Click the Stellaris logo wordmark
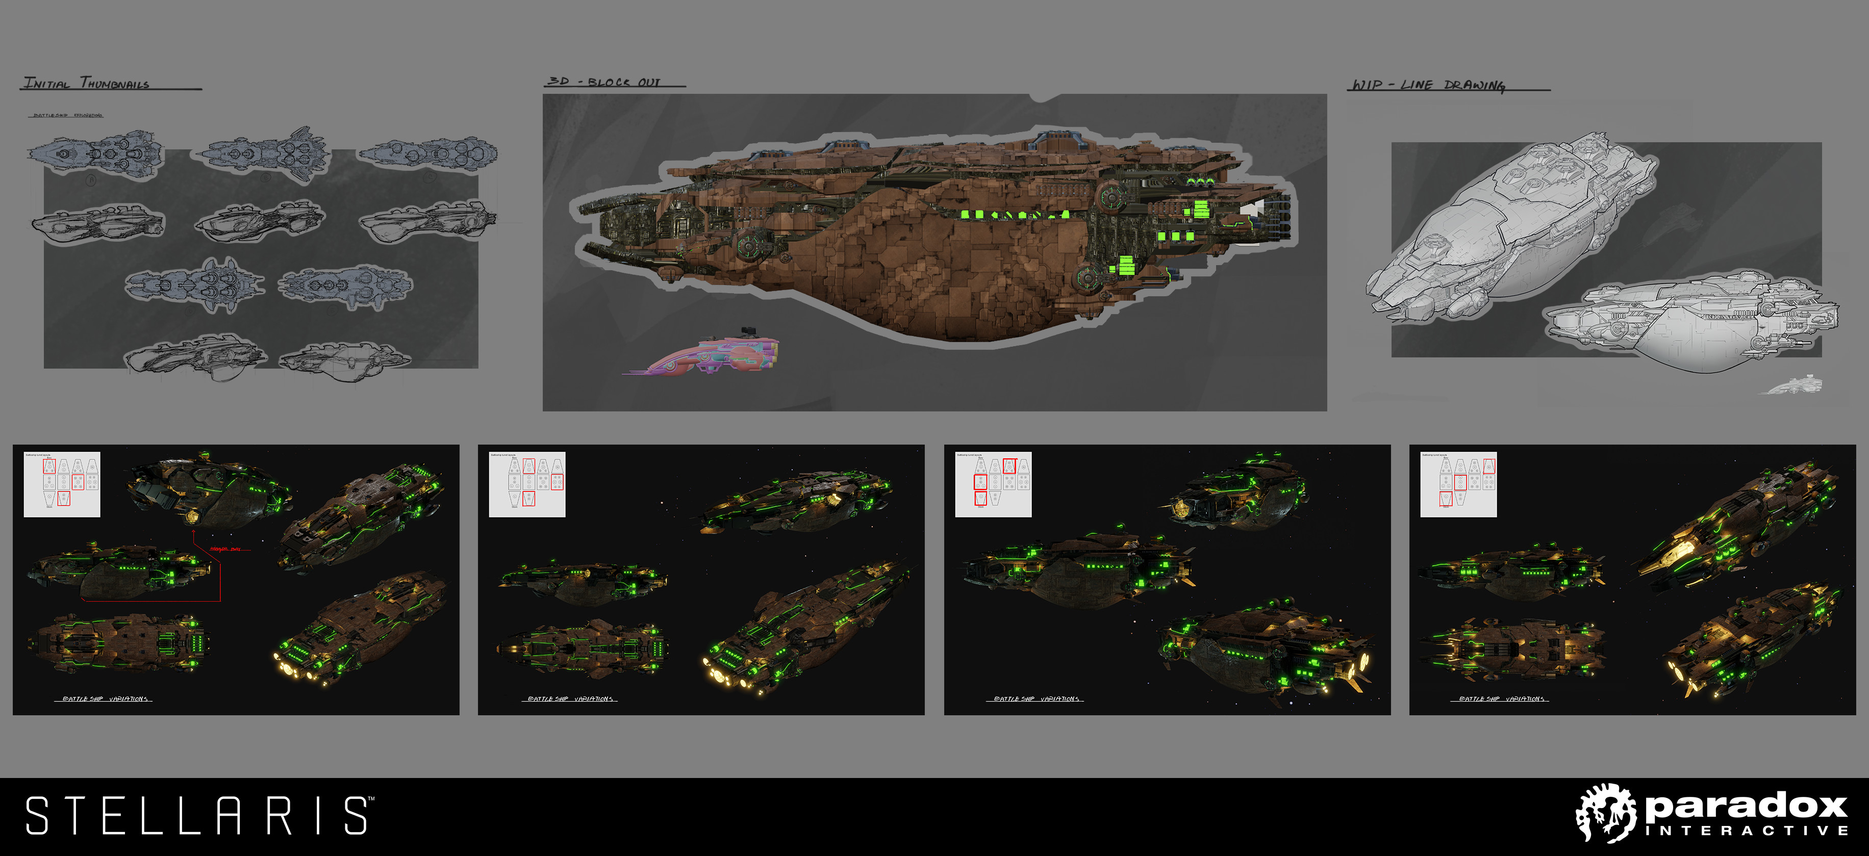The width and height of the screenshot is (1869, 856). [199, 815]
